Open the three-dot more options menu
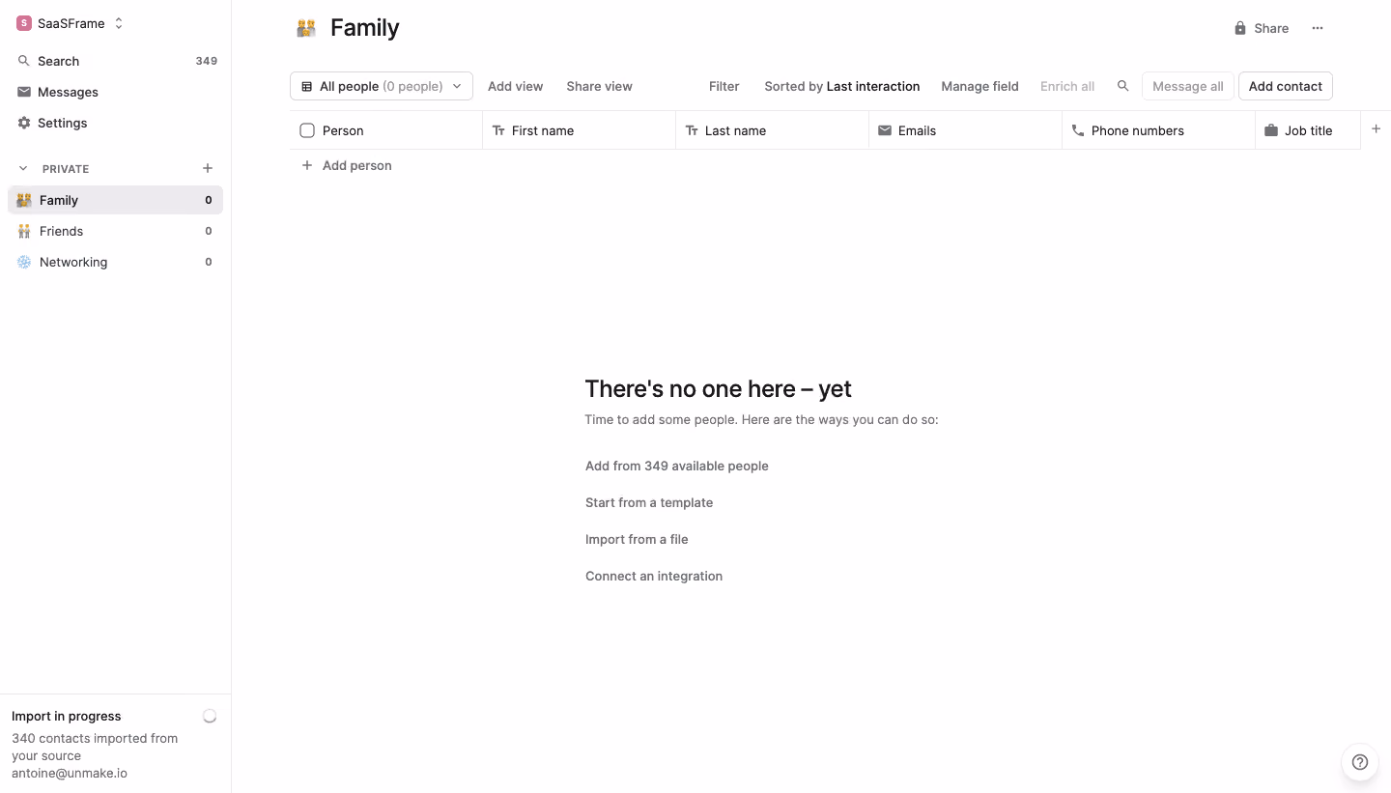1391x793 pixels. pyautogui.click(x=1318, y=28)
